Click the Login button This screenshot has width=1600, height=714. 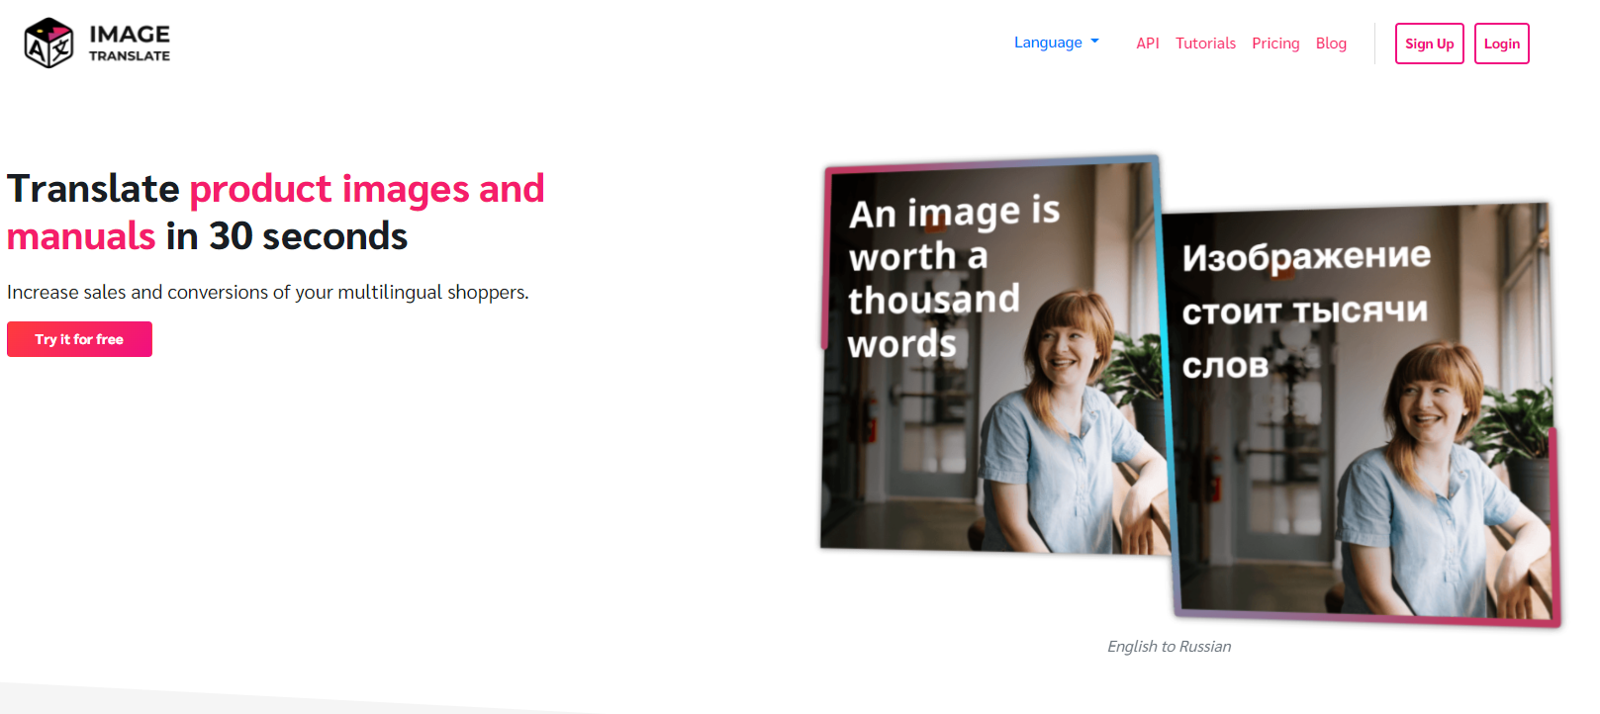(x=1501, y=44)
